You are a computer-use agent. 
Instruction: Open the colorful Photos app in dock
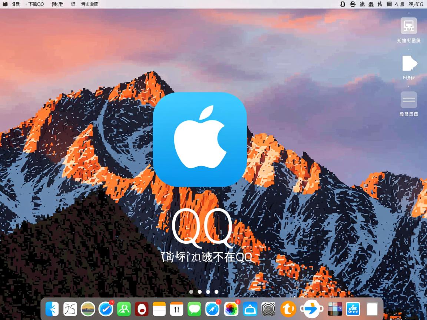coord(231,309)
